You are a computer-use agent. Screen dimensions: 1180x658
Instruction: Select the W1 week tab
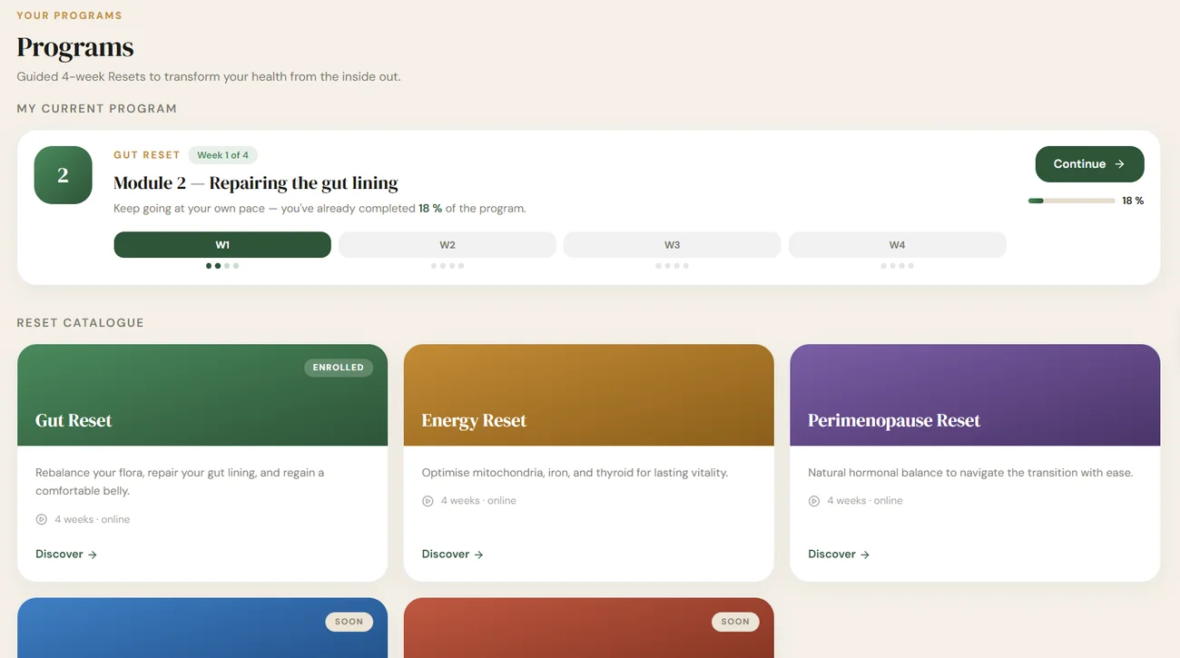pos(222,245)
